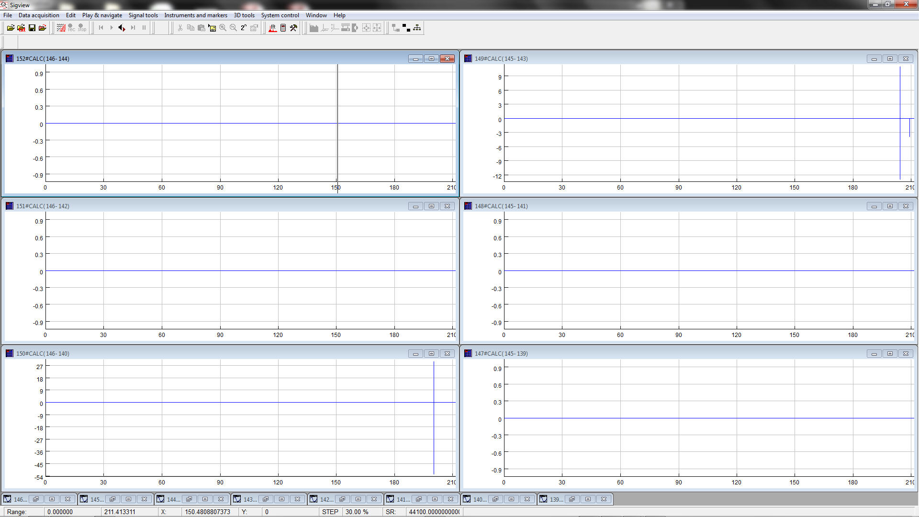Restore minimized window 142 at bottom

[x=342, y=499]
